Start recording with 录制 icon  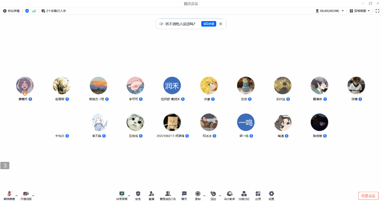[198, 194]
